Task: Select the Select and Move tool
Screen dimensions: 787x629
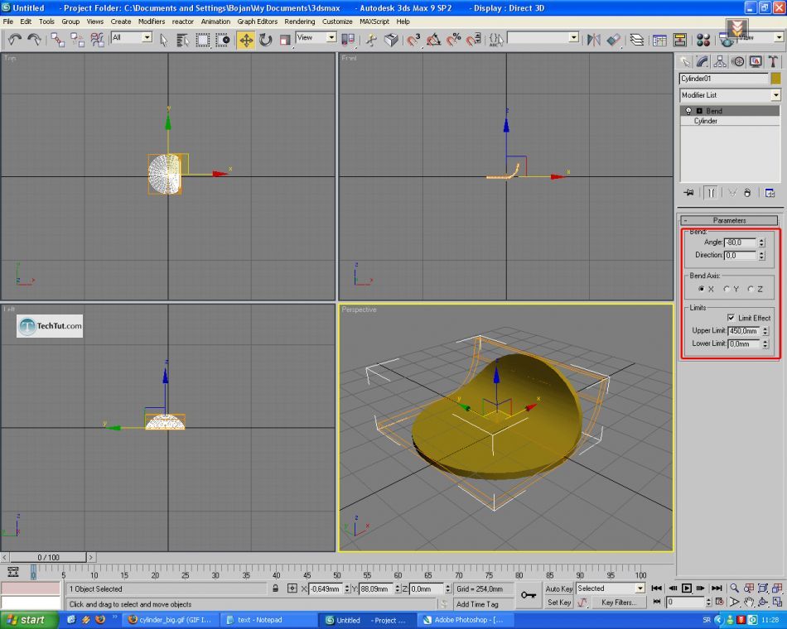Action: point(246,39)
